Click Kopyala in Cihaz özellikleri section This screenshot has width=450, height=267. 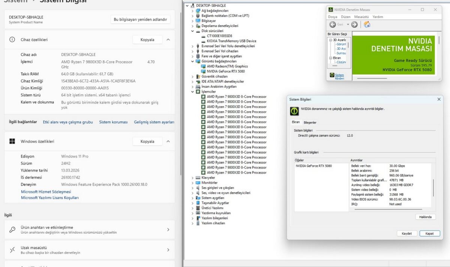click(147, 39)
